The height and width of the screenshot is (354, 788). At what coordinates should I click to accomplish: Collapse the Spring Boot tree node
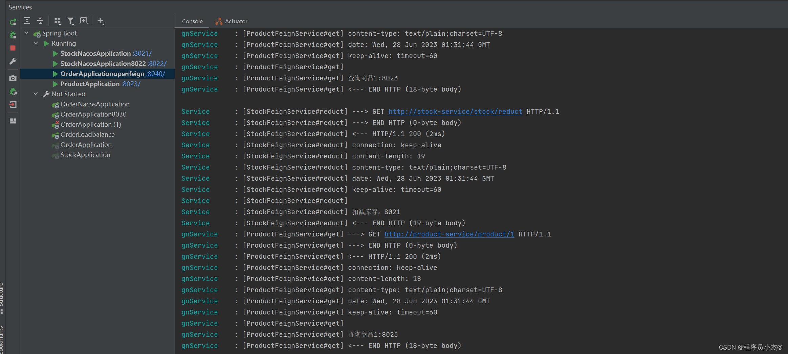27,33
